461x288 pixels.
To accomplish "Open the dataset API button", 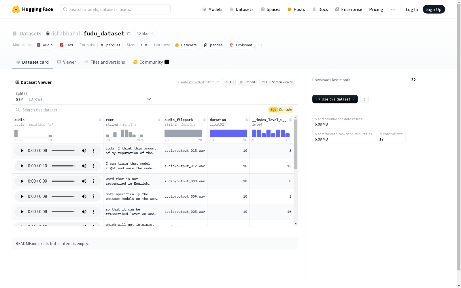I will point(229,82).
